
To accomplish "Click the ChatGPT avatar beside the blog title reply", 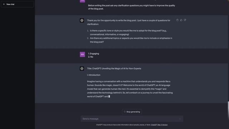I will pyautogui.click(x=82, y=68).
